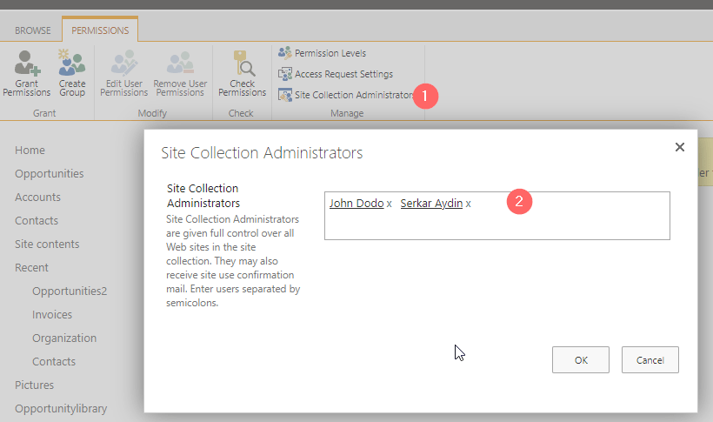Remove John Dodo with its x

coord(390,204)
